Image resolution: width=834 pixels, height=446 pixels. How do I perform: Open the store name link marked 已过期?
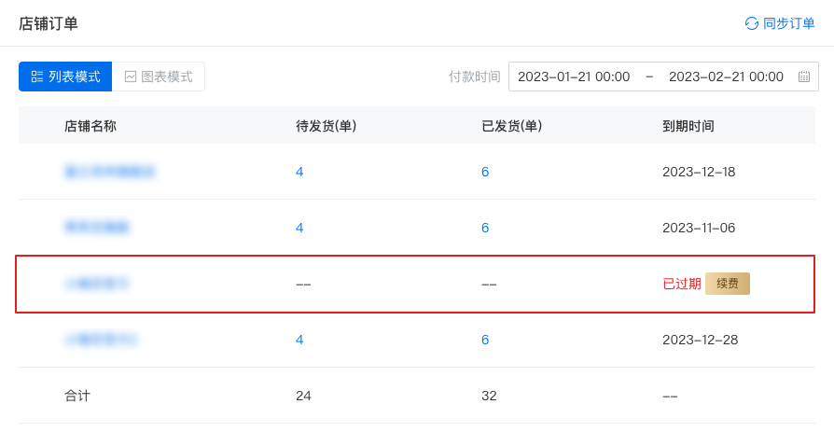[x=96, y=284]
